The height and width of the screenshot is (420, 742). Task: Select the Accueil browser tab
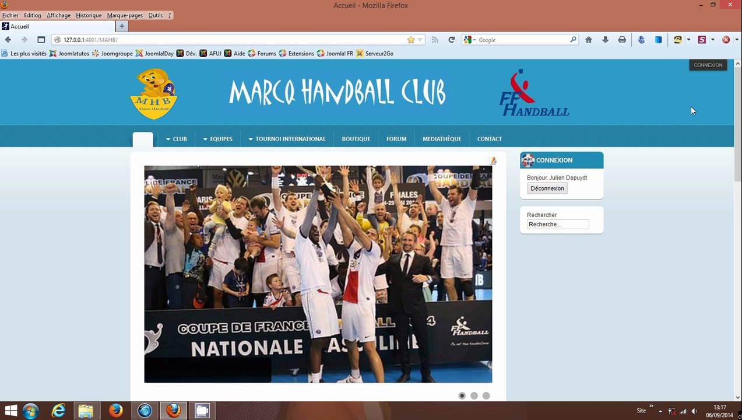coord(58,26)
